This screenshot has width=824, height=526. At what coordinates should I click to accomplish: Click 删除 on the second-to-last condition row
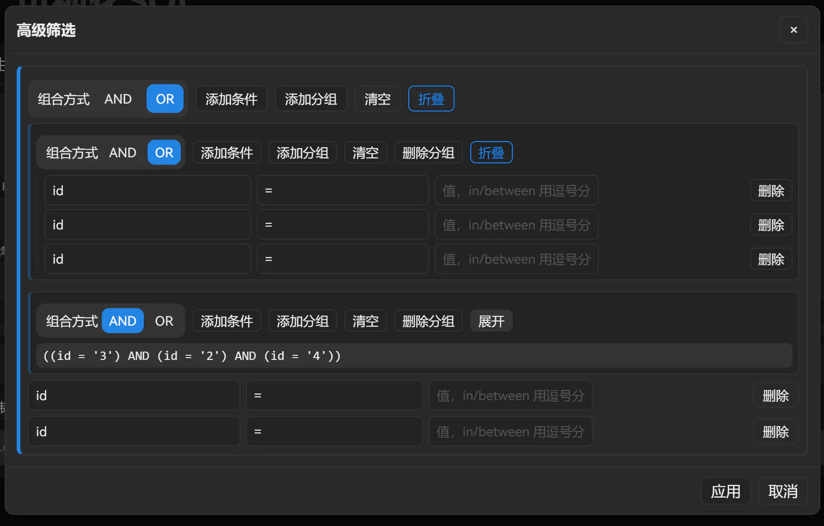pyautogui.click(x=775, y=396)
